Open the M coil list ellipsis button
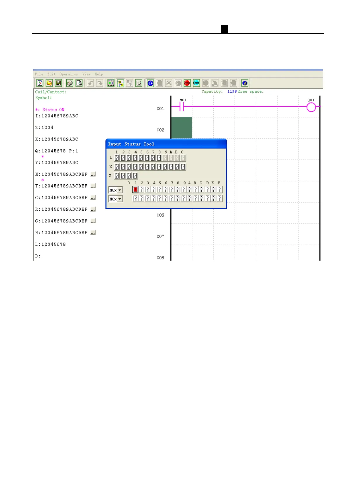This screenshot has width=348, height=492. click(93, 174)
